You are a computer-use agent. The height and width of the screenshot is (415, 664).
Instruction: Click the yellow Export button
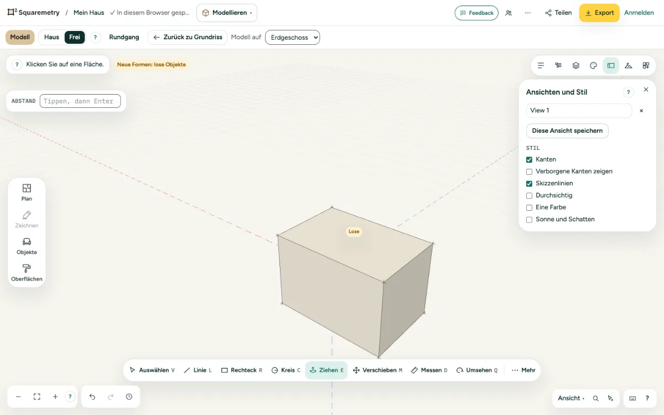tap(599, 13)
